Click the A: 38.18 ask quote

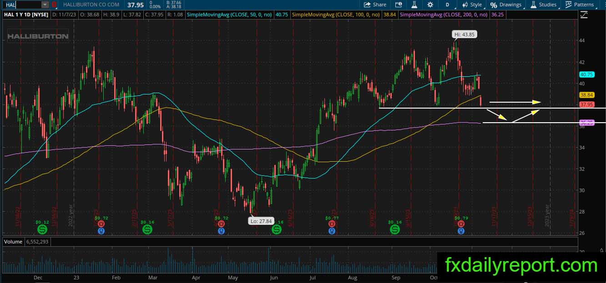[x=175, y=7]
